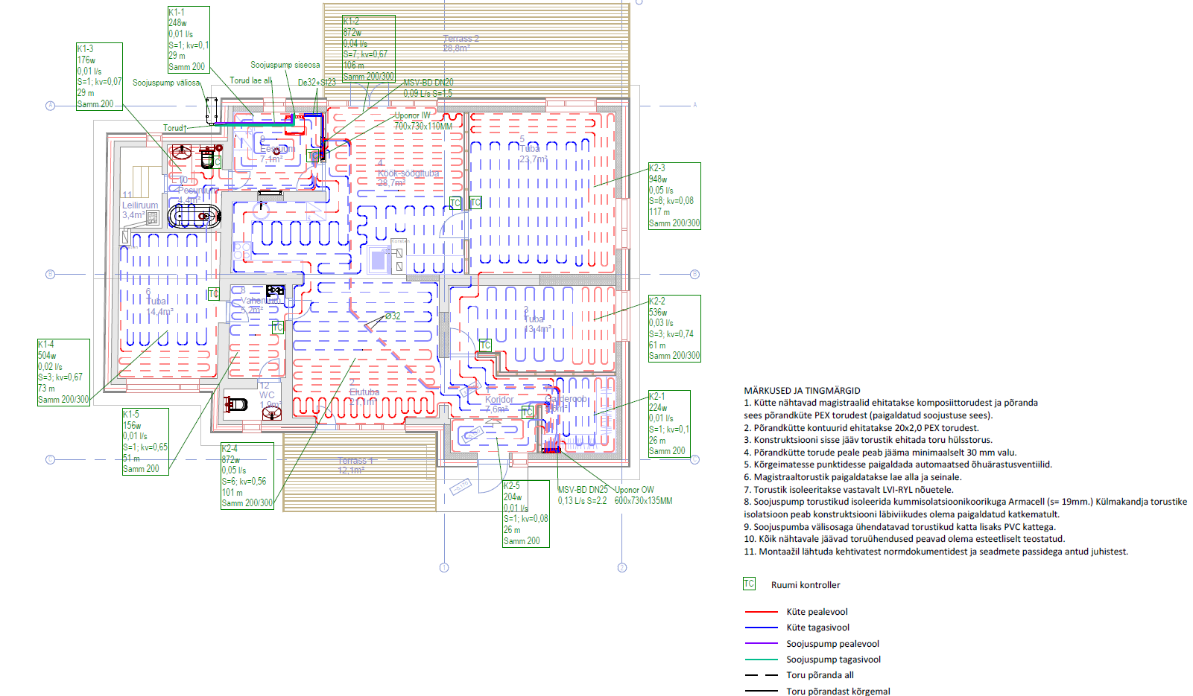This screenshot has width=1193, height=696.
Task: Click the red Küte pealevool legend line
Action: [761, 612]
